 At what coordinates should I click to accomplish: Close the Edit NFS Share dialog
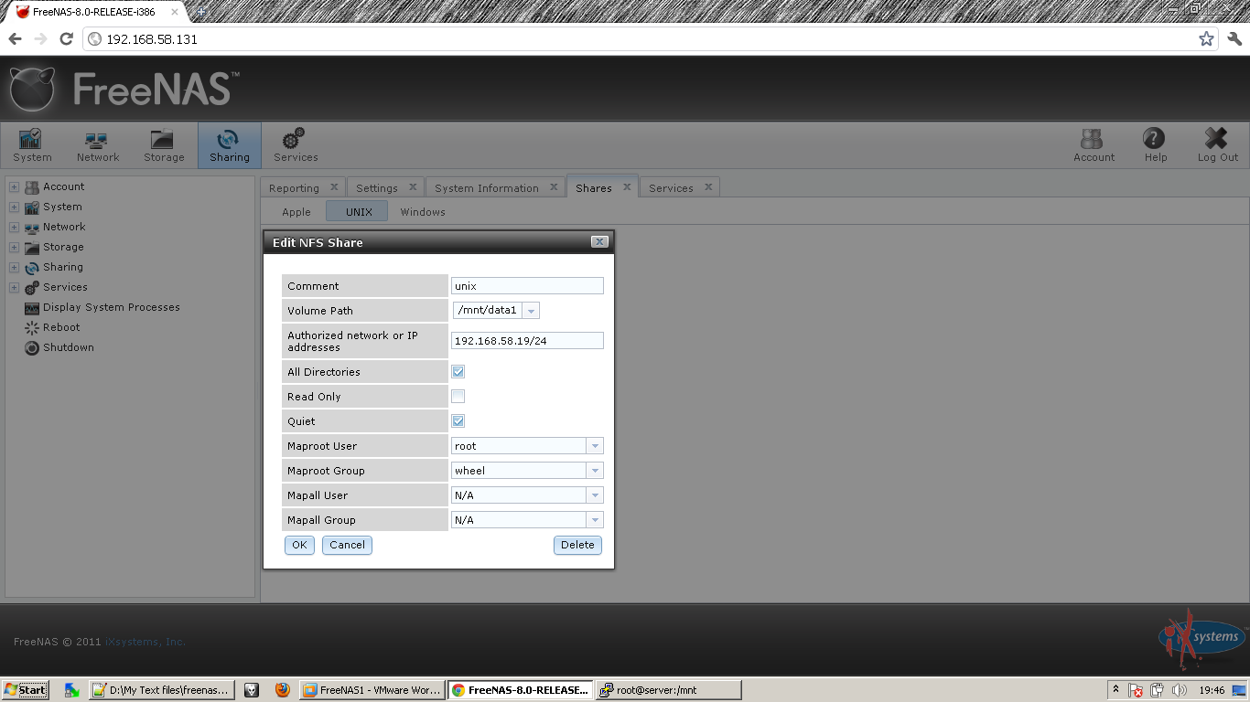(x=599, y=242)
